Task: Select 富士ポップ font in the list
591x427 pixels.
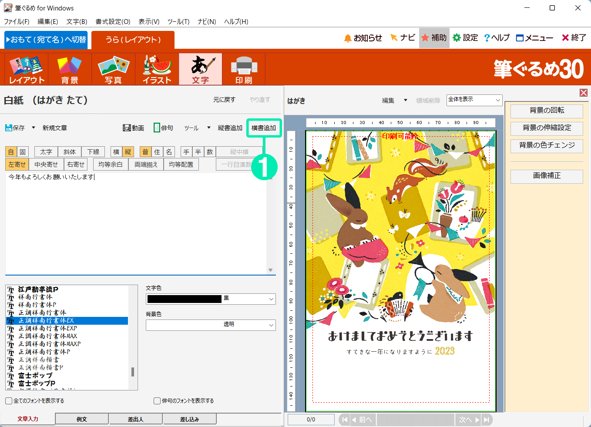Action: [x=35, y=375]
